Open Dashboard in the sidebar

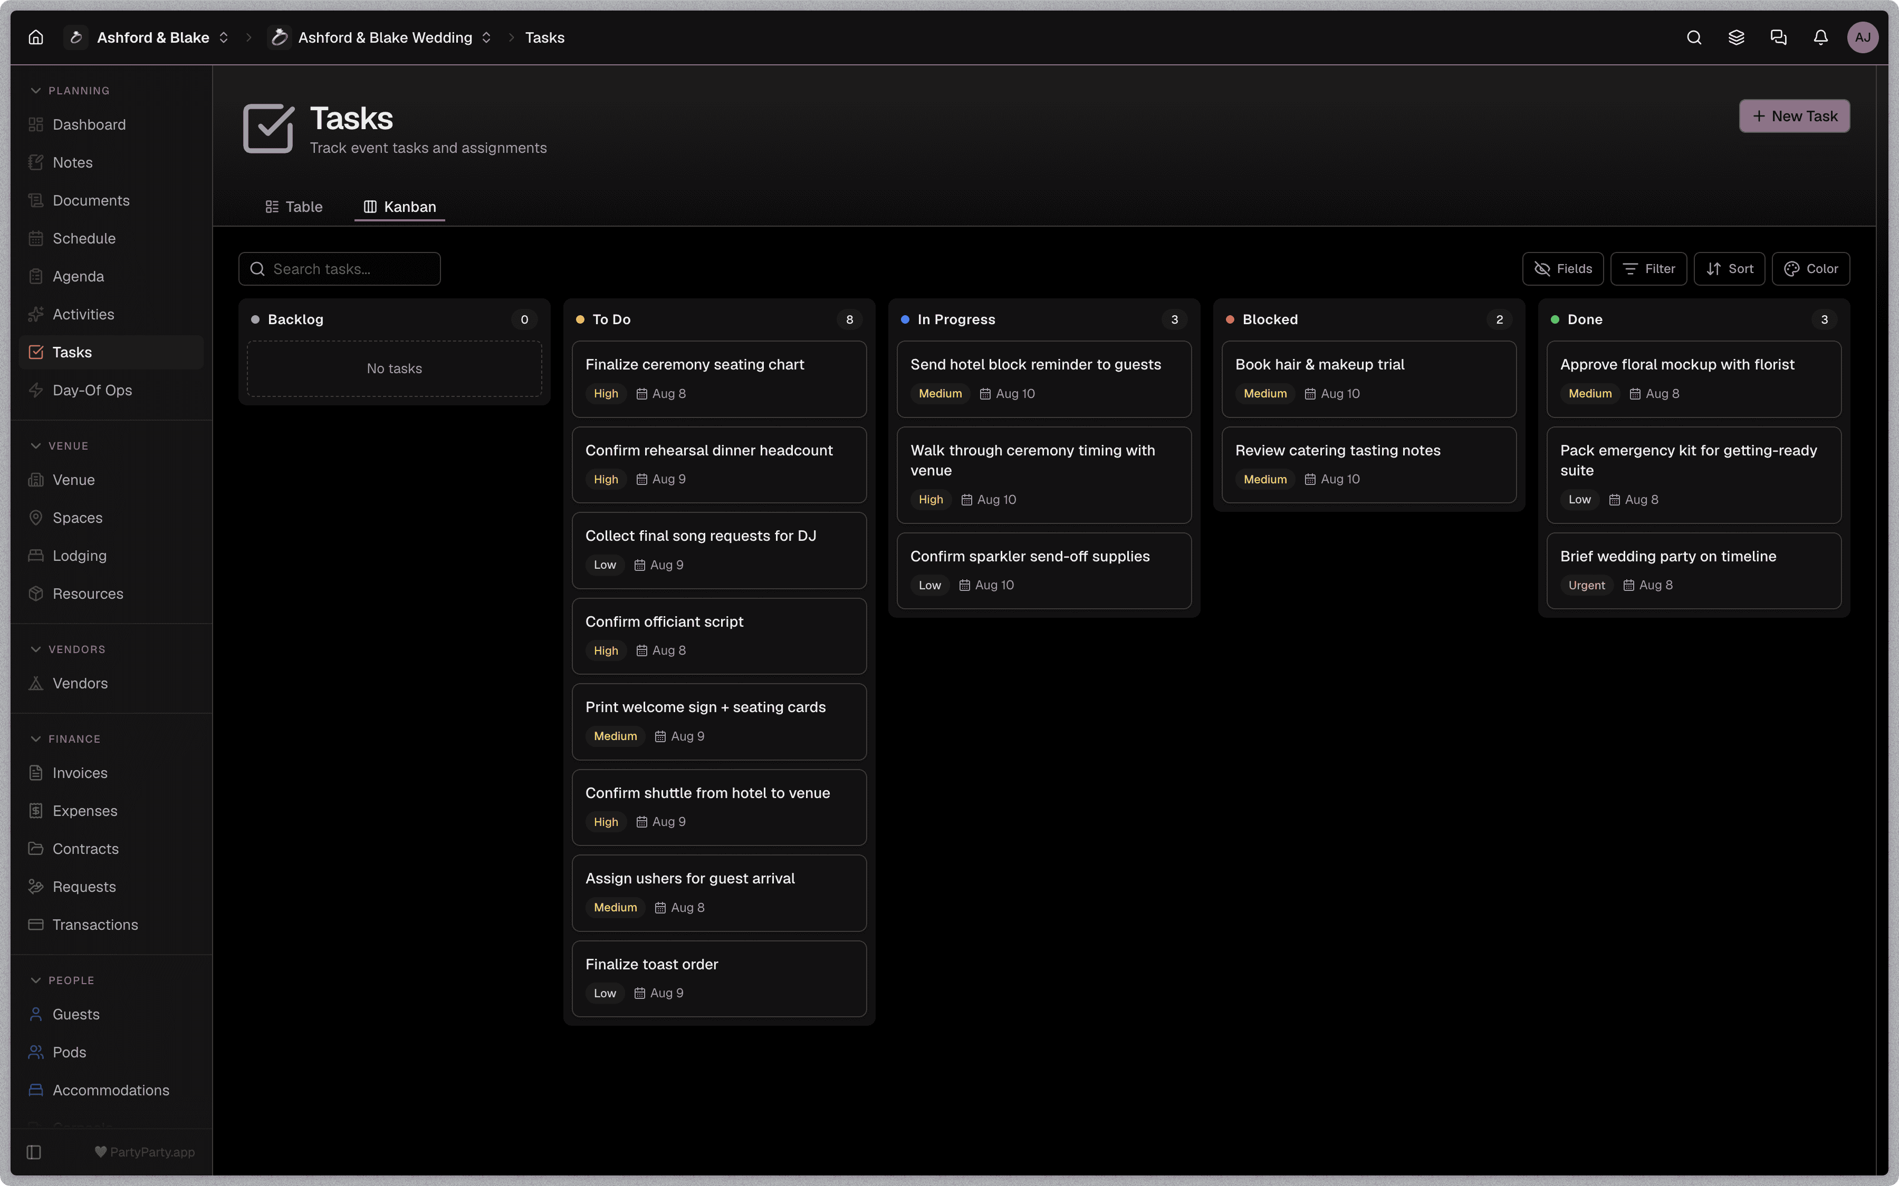tap(111, 125)
